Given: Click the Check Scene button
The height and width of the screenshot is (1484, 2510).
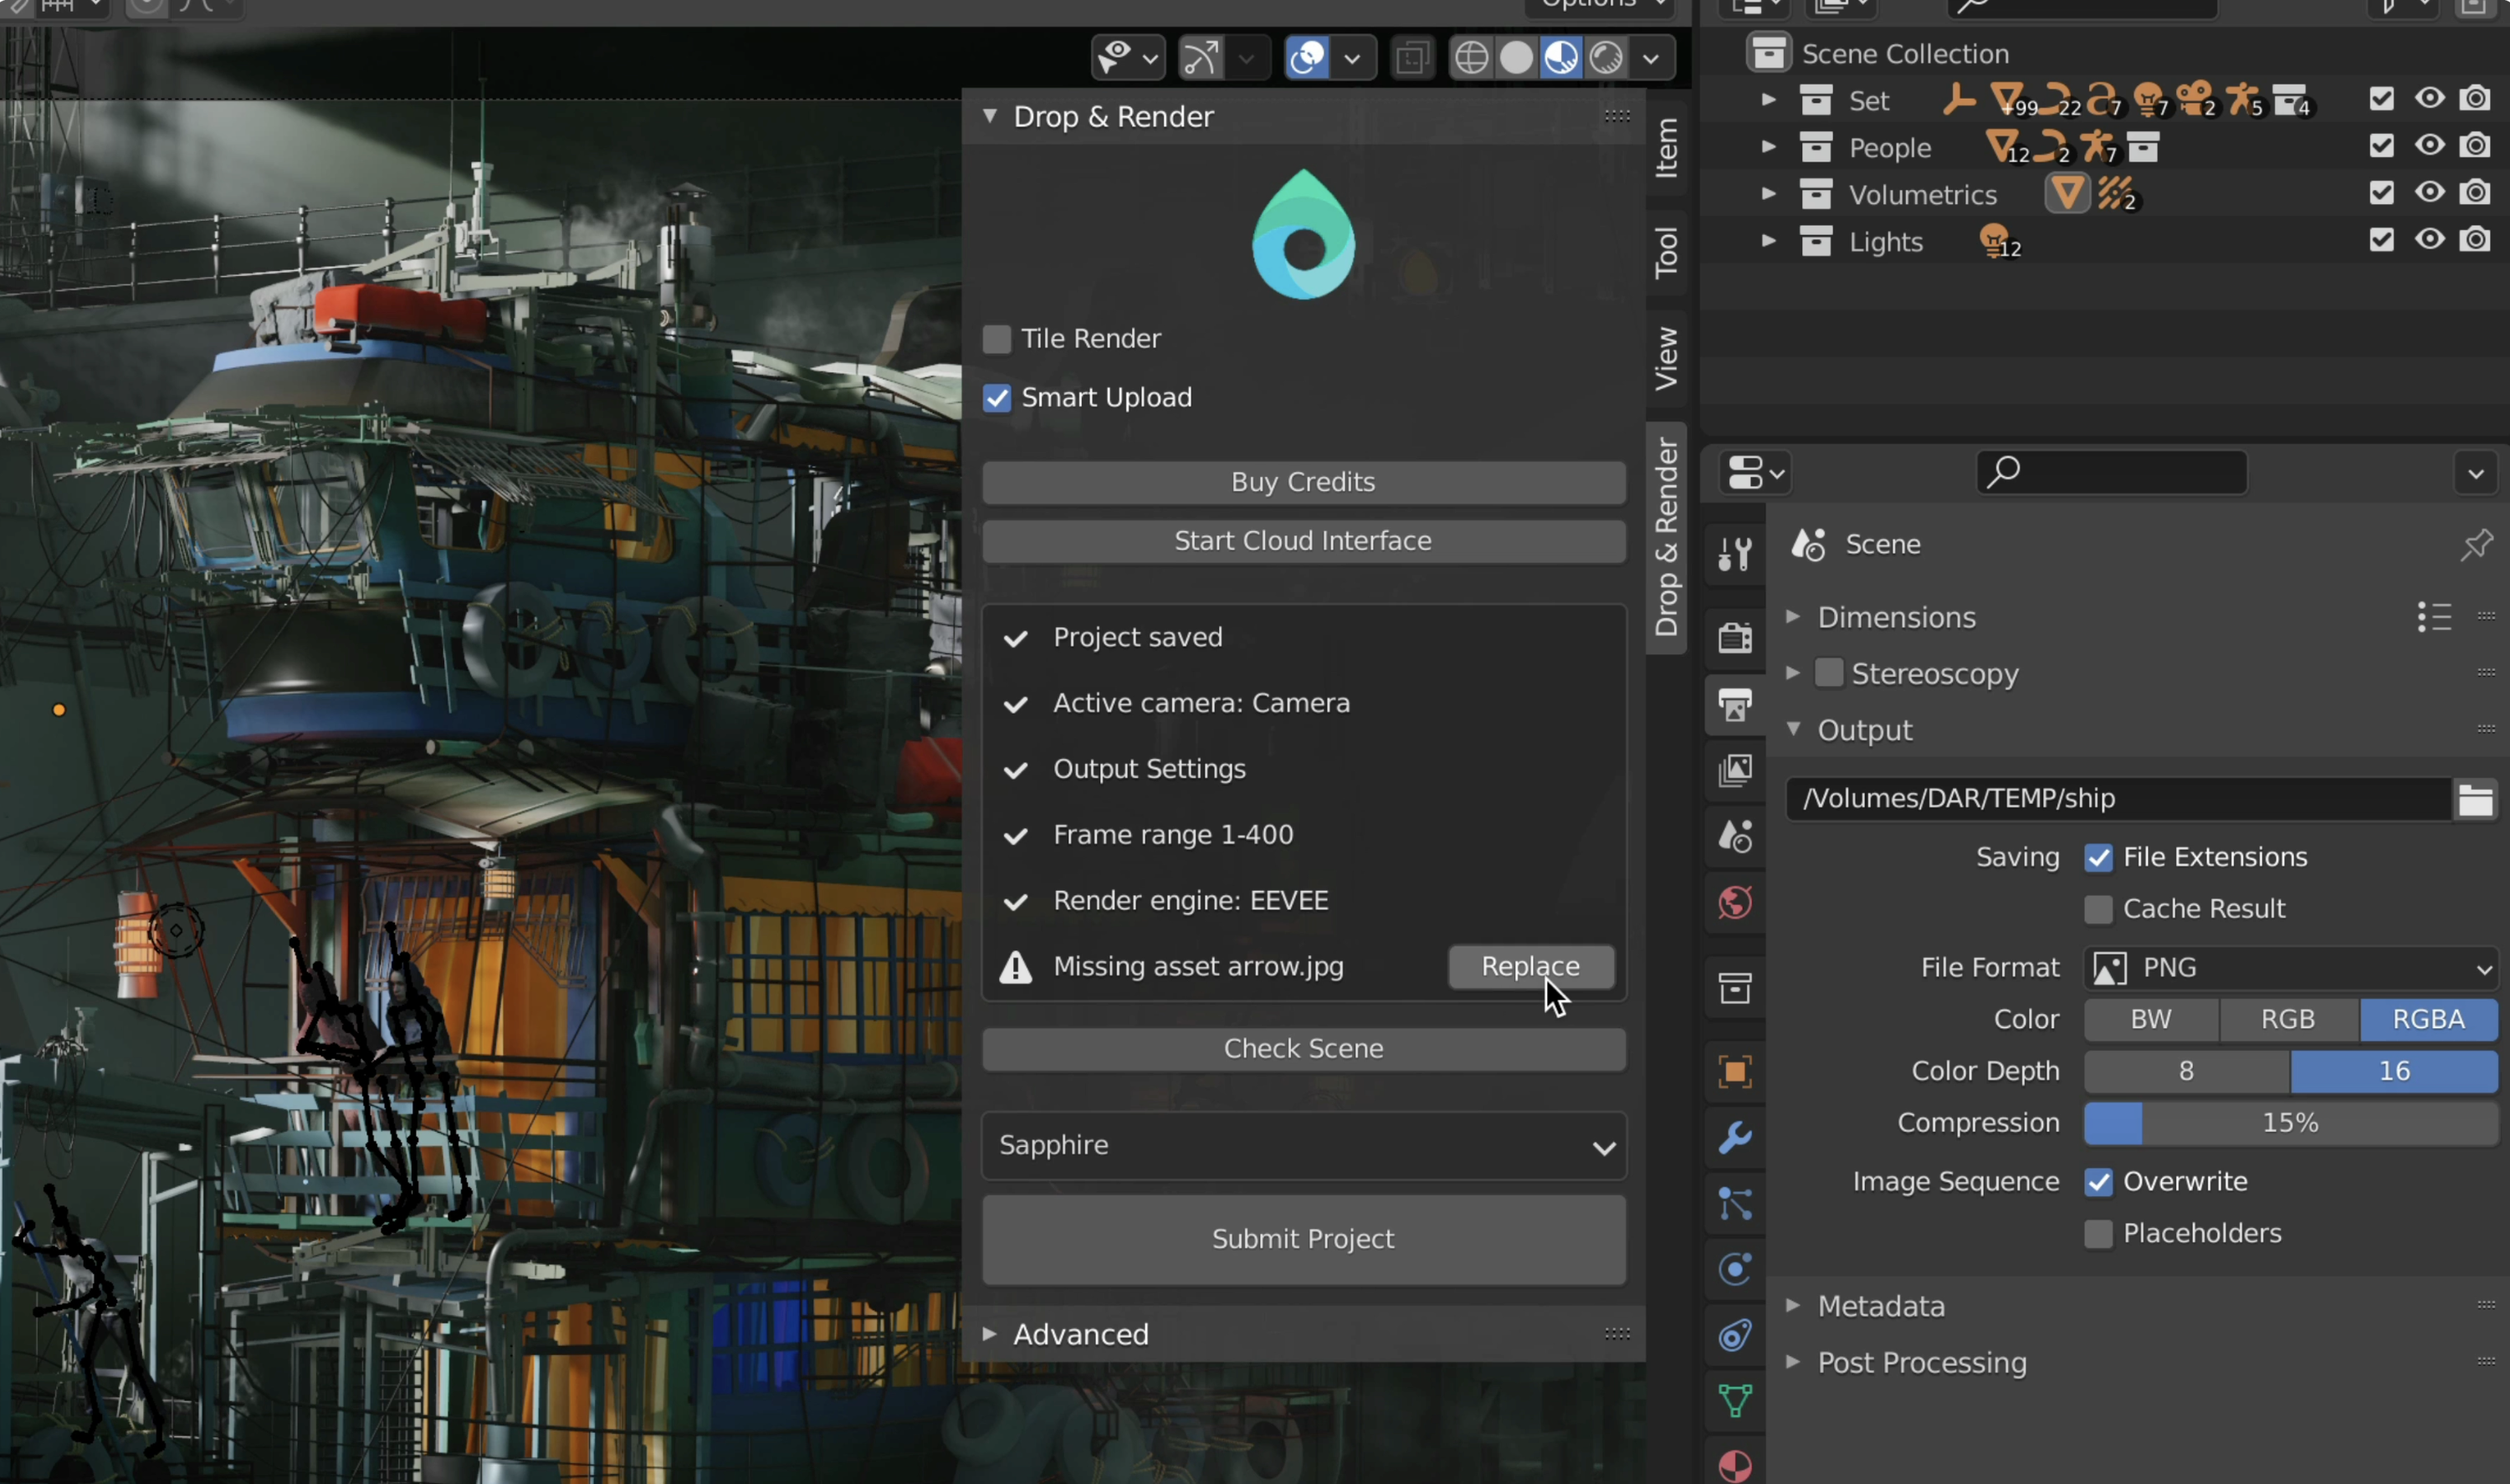Looking at the screenshot, I should point(1304,1049).
